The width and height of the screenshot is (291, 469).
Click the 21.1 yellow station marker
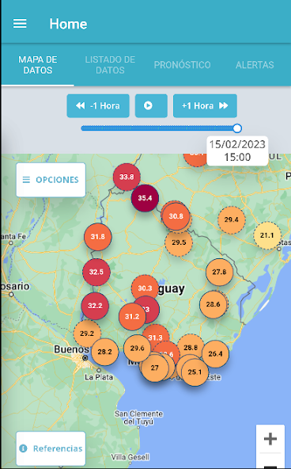(x=267, y=235)
